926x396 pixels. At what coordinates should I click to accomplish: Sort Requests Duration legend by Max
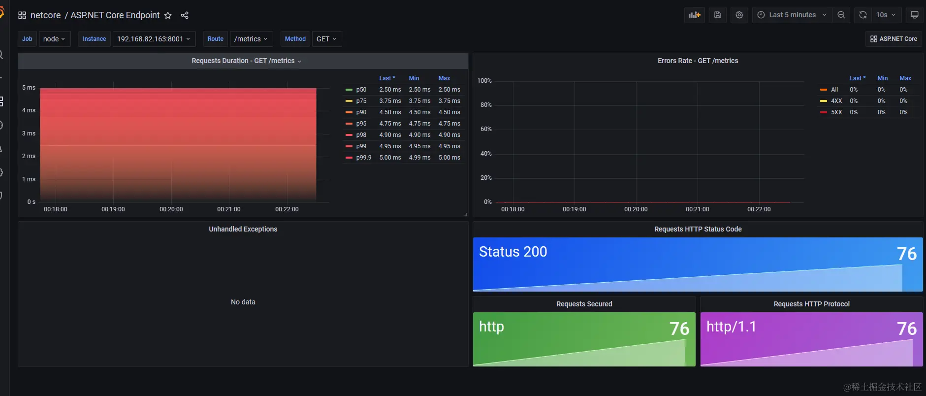[x=444, y=78]
